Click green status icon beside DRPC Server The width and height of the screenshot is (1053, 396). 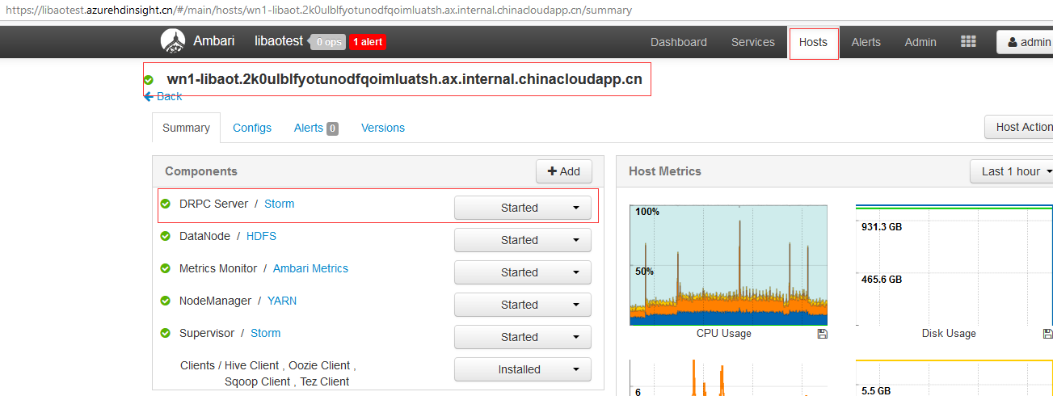(166, 204)
